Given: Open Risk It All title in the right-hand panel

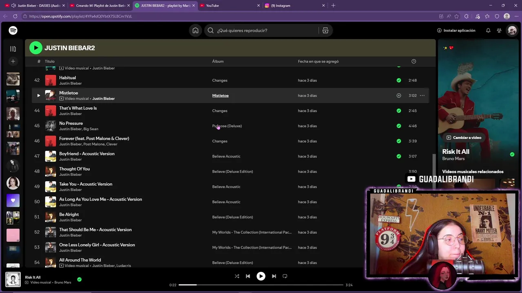Looking at the screenshot, I should tap(456, 152).
